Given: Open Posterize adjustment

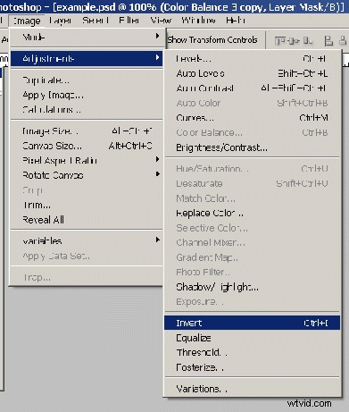Looking at the screenshot, I should click(x=252, y=367).
